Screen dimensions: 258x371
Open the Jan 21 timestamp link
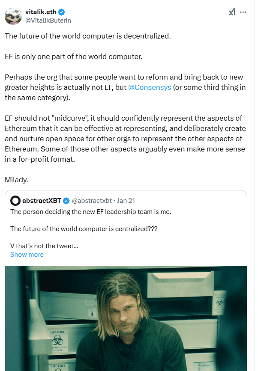click(x=126, y=201)
